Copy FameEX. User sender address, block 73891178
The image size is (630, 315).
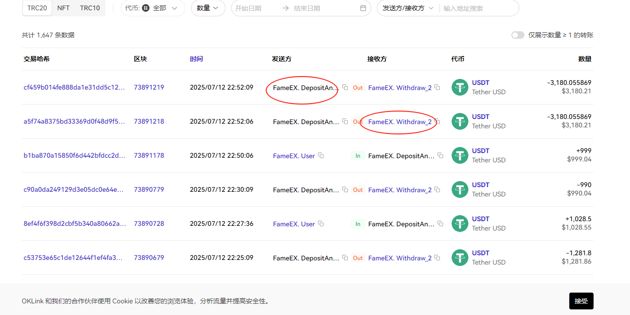click(x=321, y=155)
